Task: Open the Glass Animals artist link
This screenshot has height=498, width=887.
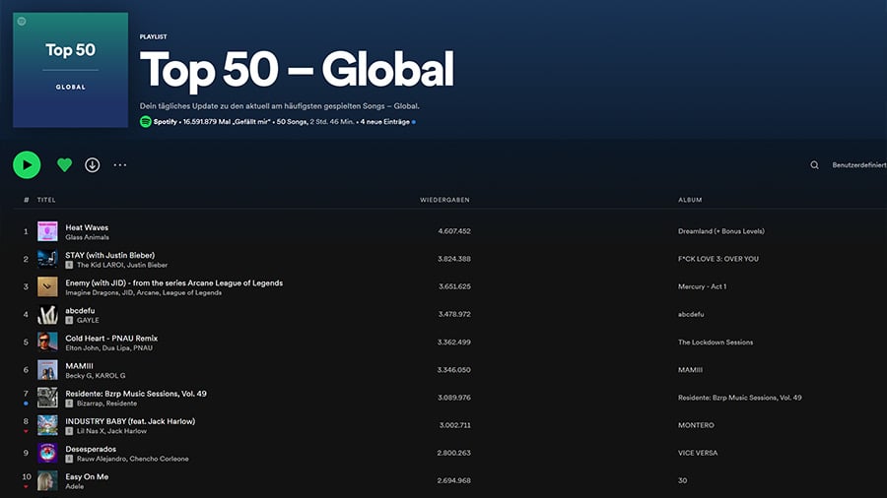Action: pos(87,237)
